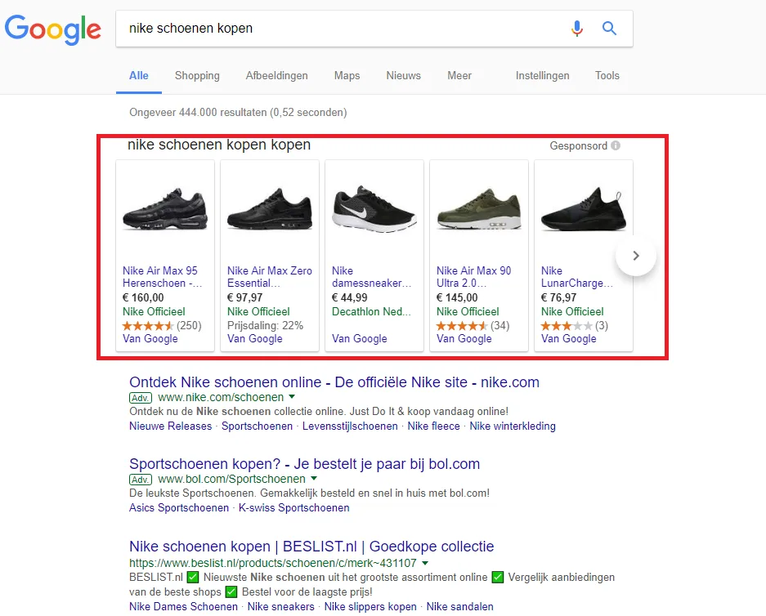Open Nike Air Max Zero Essential link
This screenshot has height=616, width=766.
270,277
